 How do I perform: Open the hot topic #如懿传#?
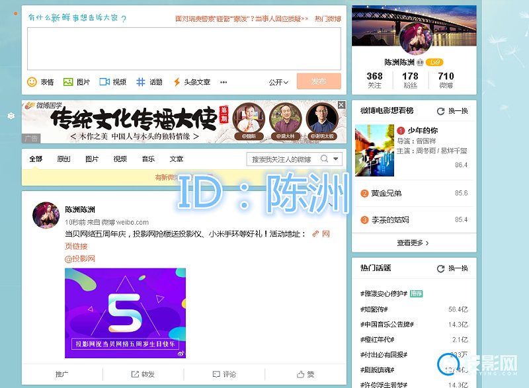[x=374, y=309]
